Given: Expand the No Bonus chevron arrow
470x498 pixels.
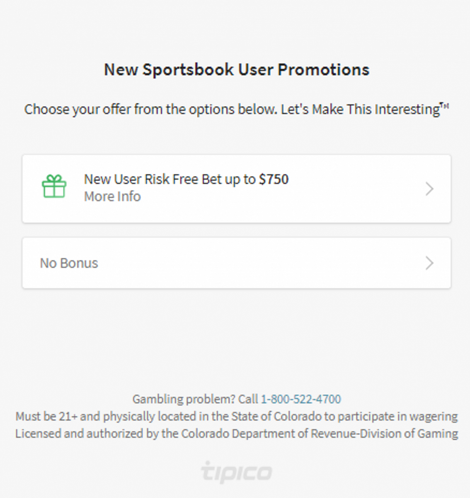Looking at the screenshot, I should (x=429, y=263).
